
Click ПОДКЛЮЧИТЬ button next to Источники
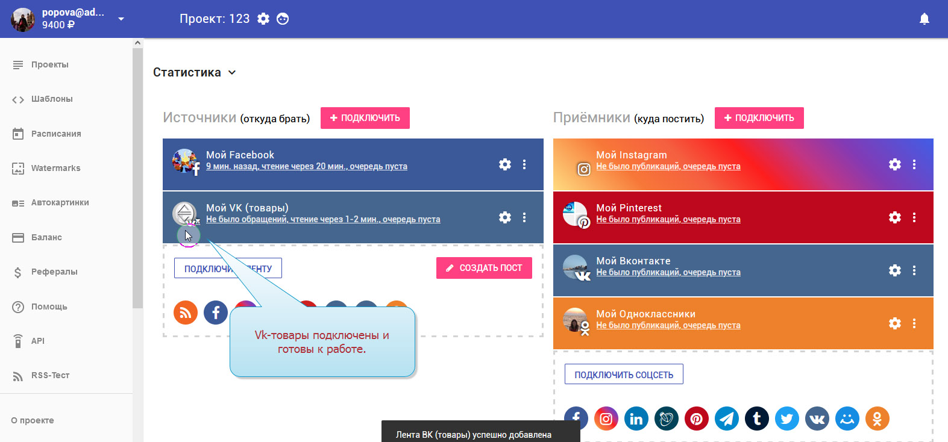(x=365, y=118)
